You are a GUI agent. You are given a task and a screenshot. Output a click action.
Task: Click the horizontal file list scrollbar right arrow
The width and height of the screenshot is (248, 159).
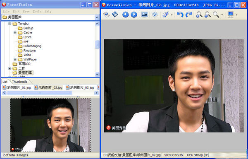tap(96, 93)
